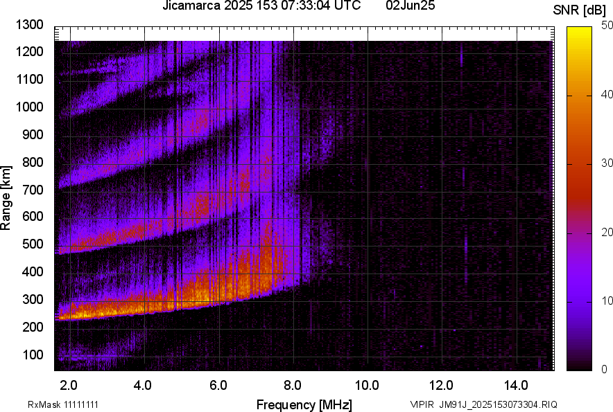Click the frequency tick label '6.0'
613x412 pixels.
pyautogui.click(x=218, y=386)
